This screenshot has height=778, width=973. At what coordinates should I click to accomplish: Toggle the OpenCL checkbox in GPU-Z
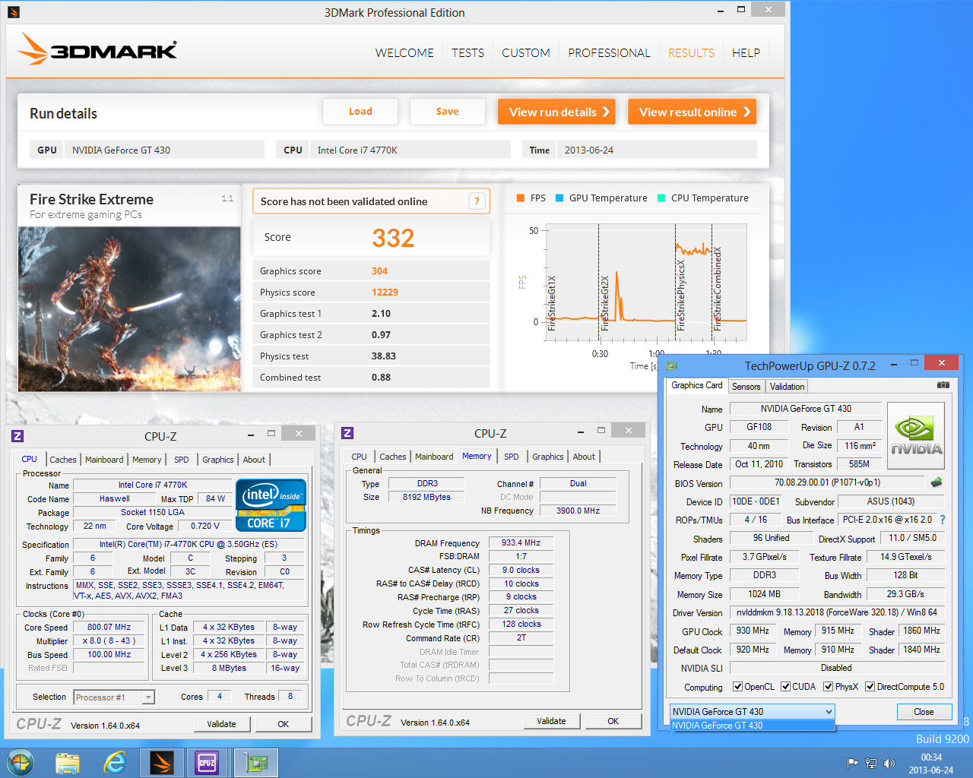[x=737, y=687]
